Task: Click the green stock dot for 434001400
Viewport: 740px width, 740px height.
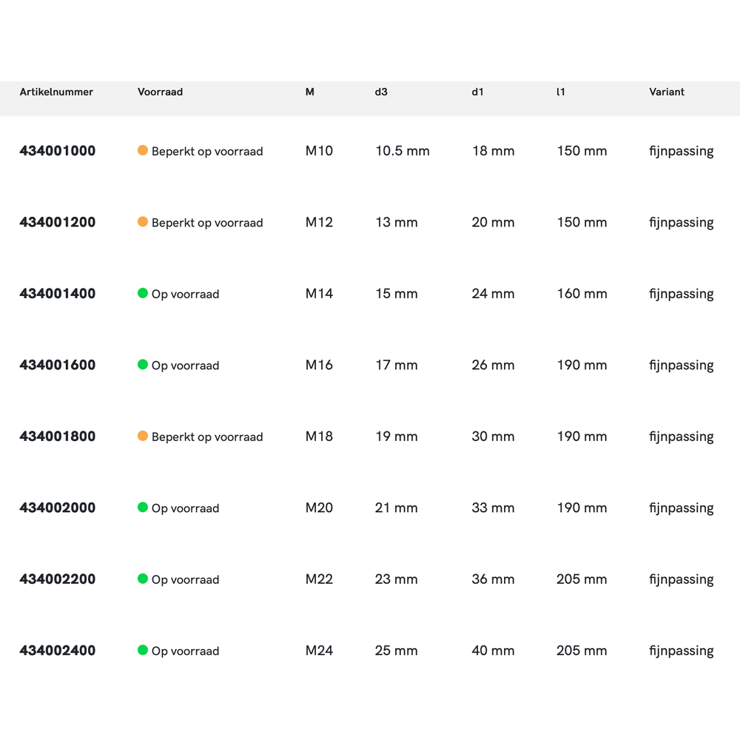Action: 143,293
